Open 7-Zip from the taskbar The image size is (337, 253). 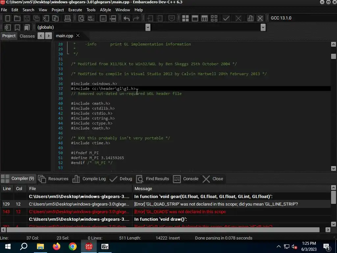(105, 246)
